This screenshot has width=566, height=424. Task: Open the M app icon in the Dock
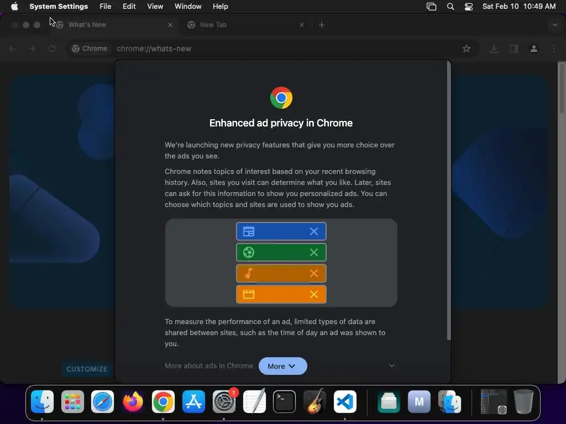(419, 402)
